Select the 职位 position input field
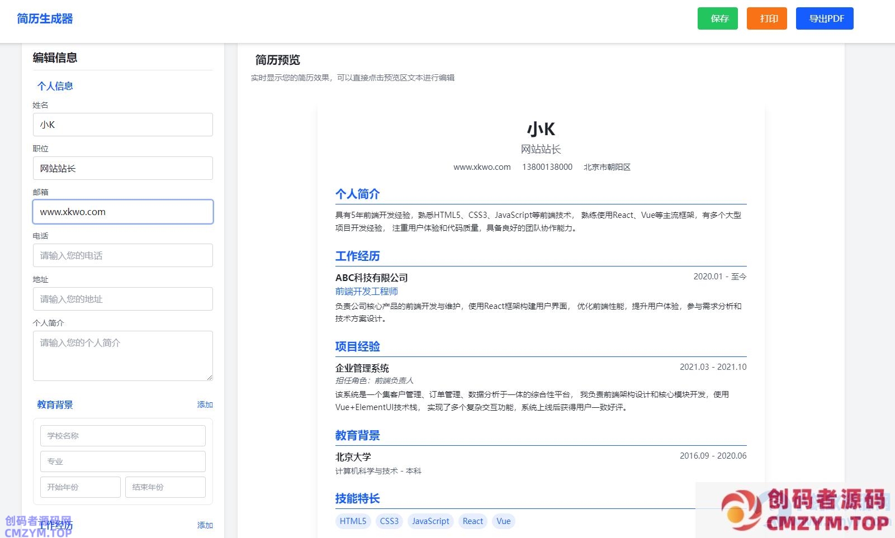Image resolution: width=895 pixels, height=538 pixels. [122, 168]
